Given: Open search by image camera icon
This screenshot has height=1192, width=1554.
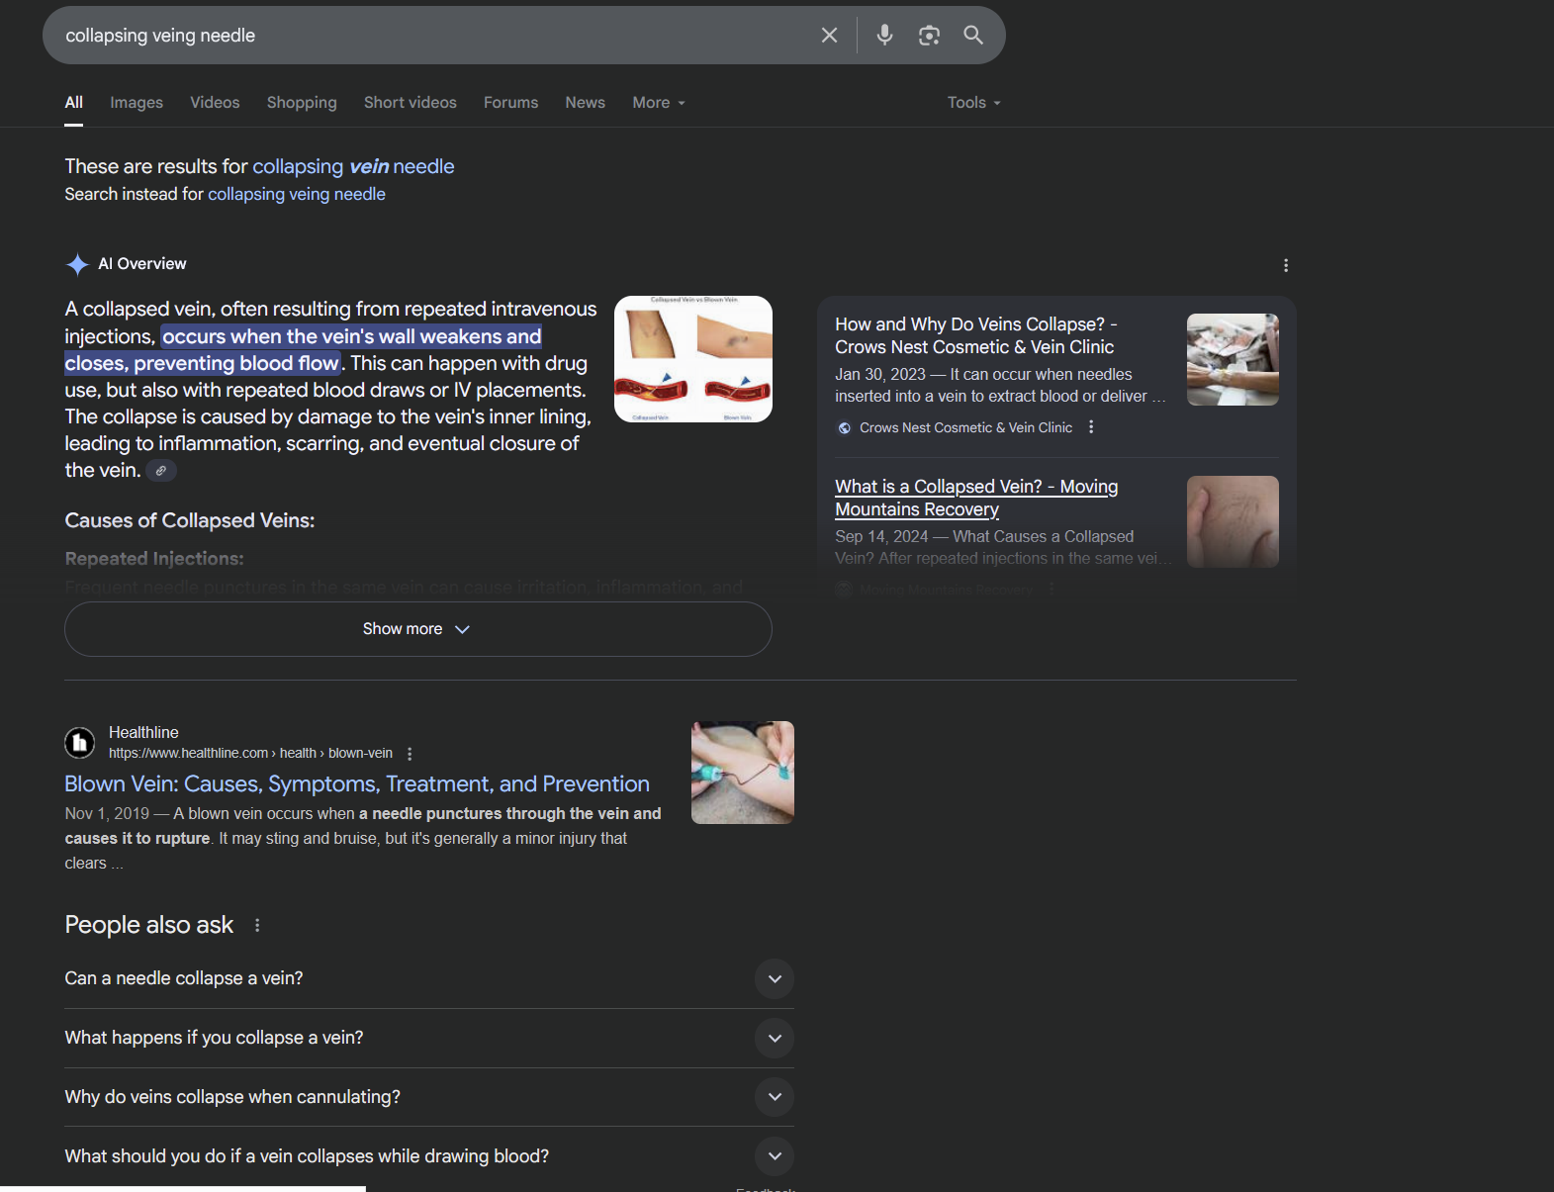Looking at the screenshot, I should click(x=929, y=36).
